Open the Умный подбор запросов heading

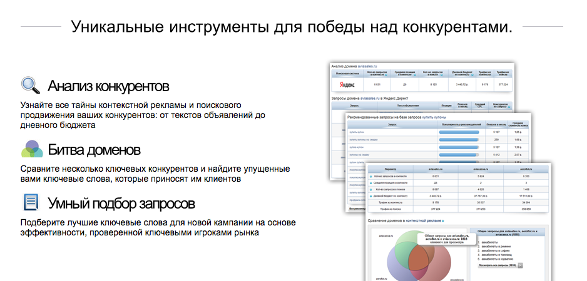pyautogui.click(x=121, y=204)
